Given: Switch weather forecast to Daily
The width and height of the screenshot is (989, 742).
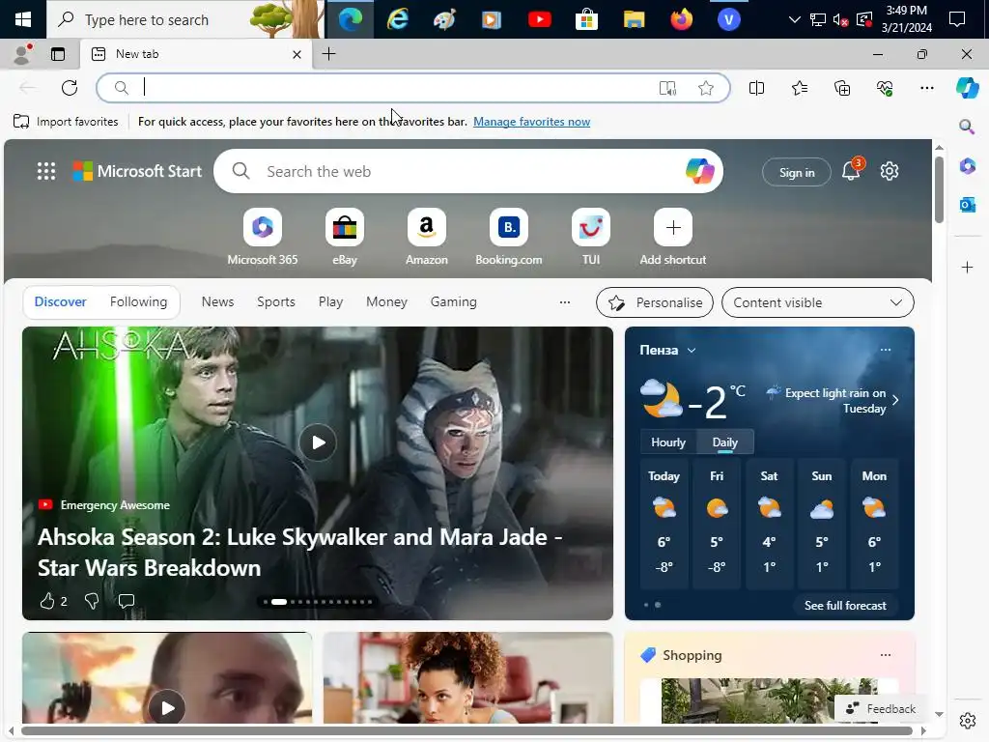Looking at the screenshot, I should (724, 442).
